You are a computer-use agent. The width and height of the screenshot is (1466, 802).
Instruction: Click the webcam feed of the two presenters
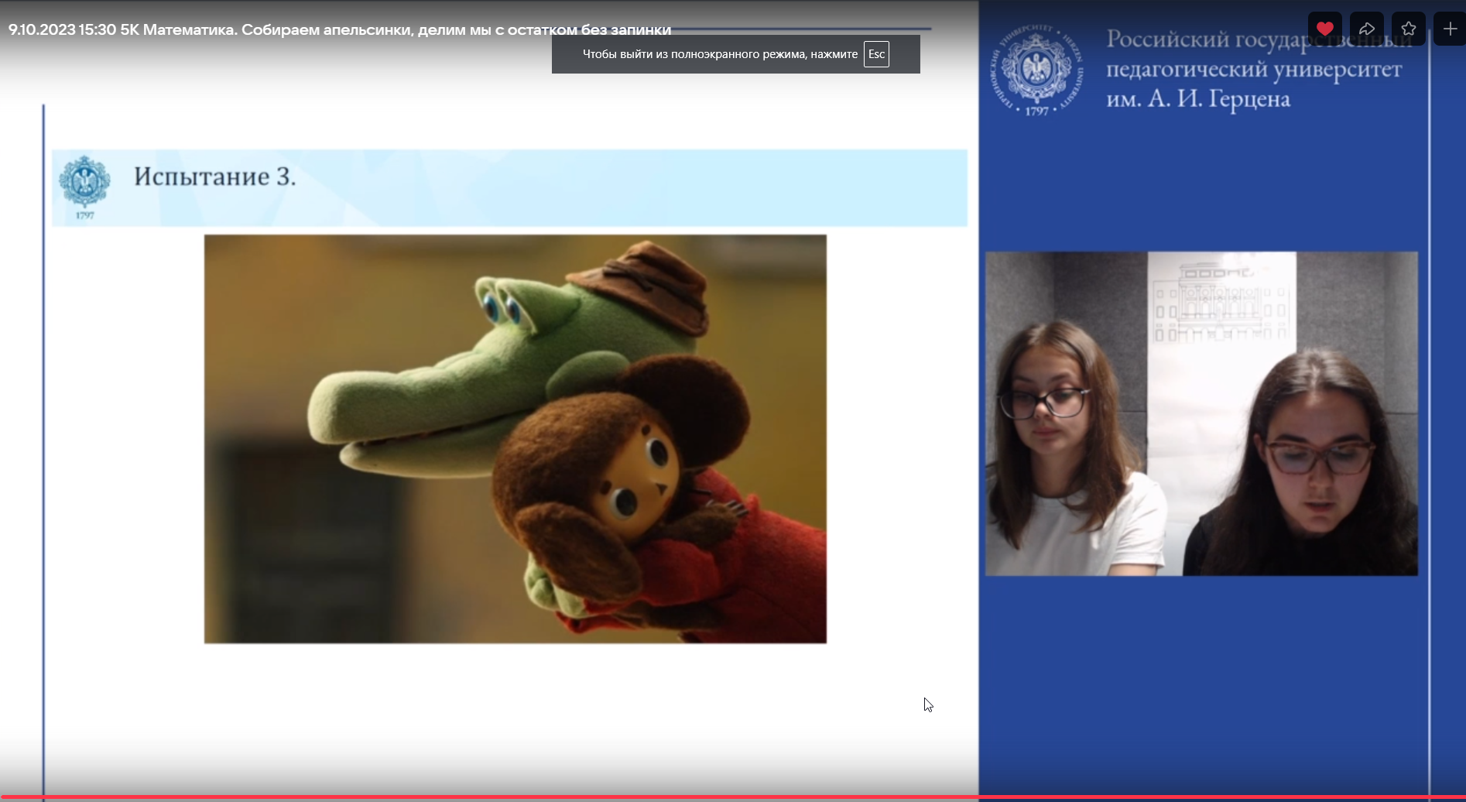(x=1201, y=413)
